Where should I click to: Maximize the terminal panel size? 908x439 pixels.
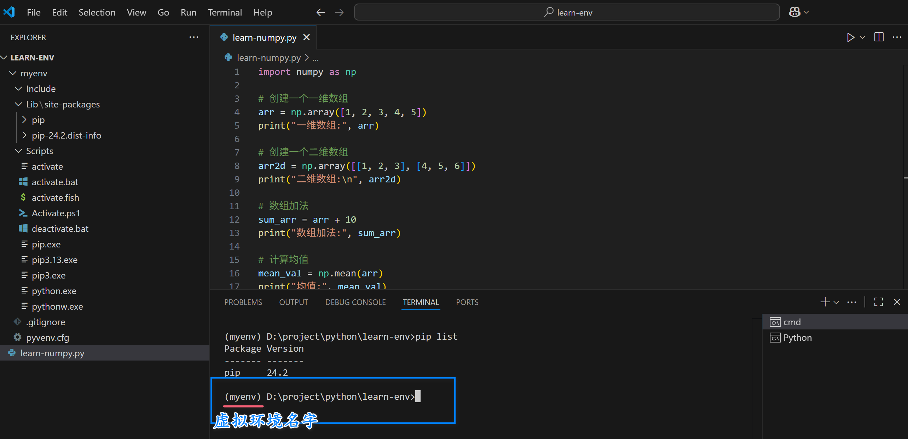(878, 302)
